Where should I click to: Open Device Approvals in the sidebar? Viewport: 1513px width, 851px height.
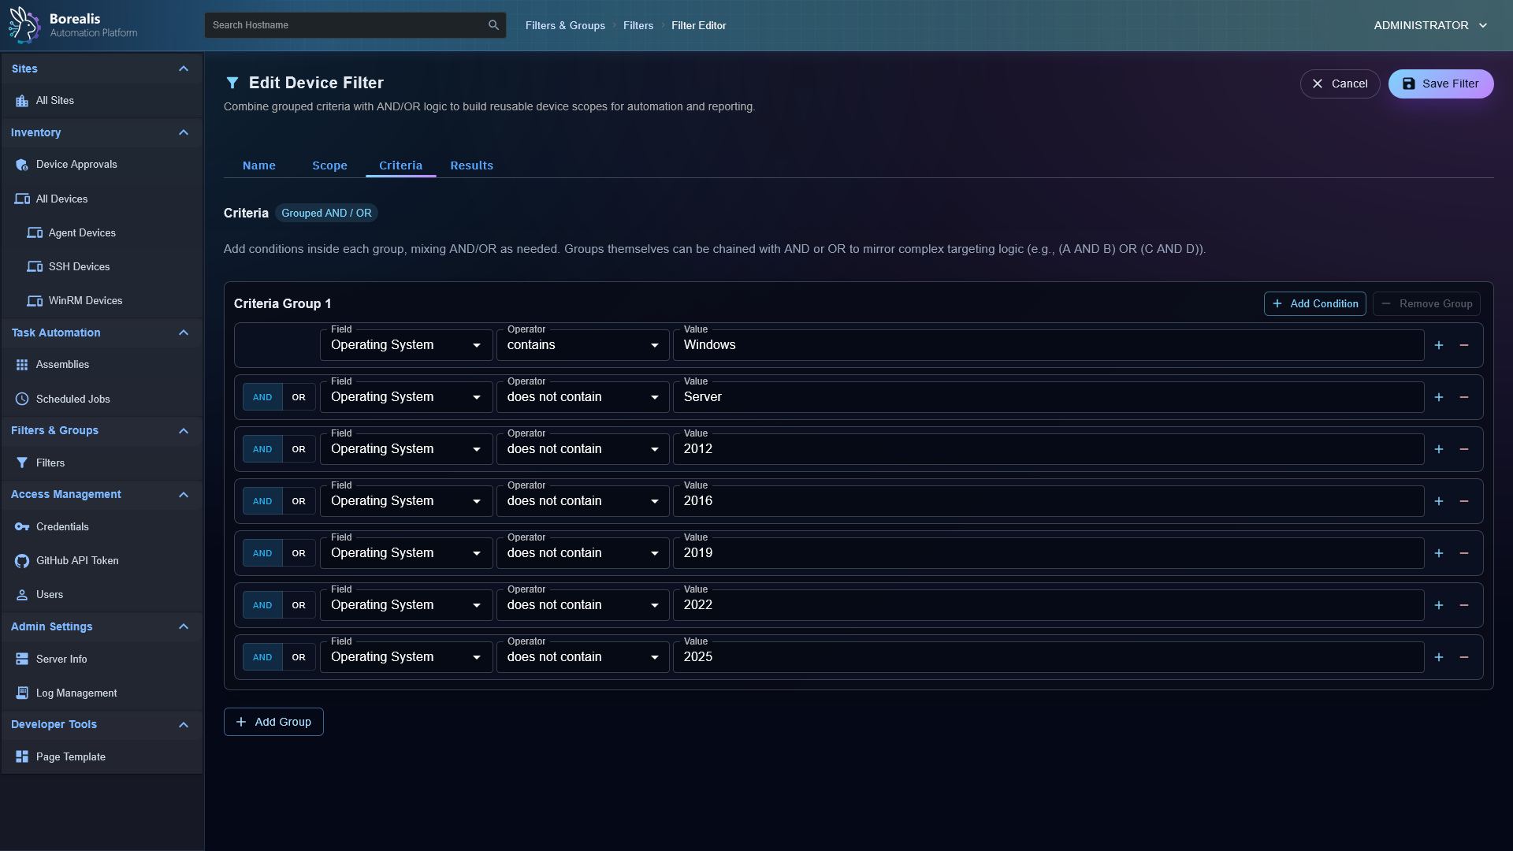coord(76,164)
